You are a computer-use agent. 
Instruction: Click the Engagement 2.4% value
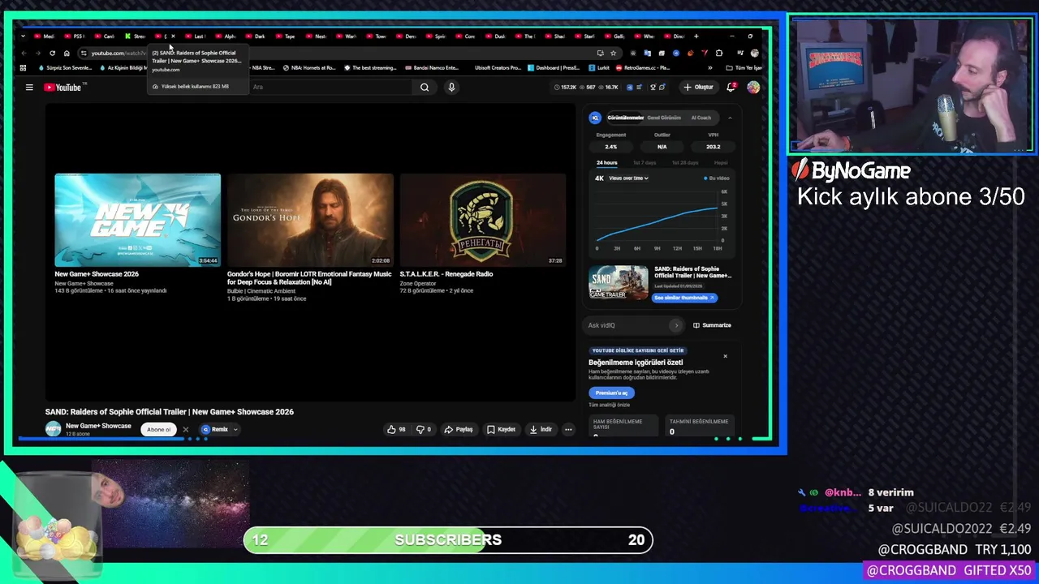click(x=610, y=147)
